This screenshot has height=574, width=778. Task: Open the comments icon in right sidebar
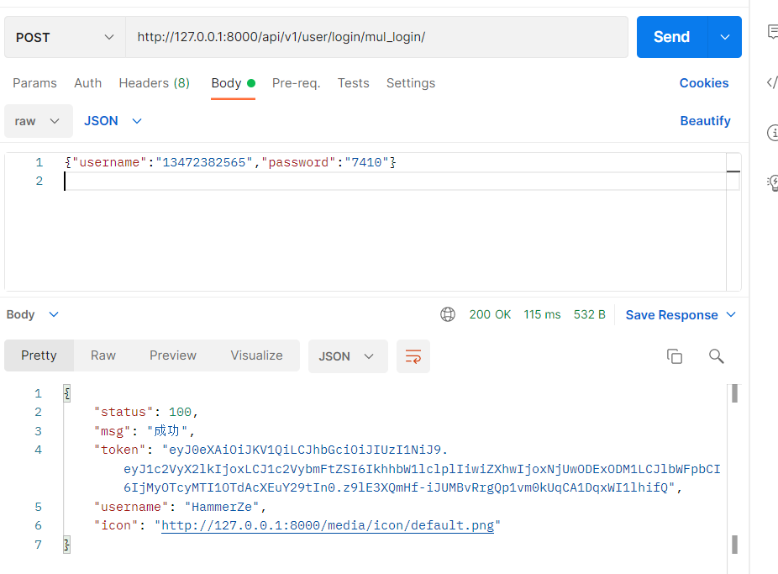pyautogui.click(x=772, y=32)
